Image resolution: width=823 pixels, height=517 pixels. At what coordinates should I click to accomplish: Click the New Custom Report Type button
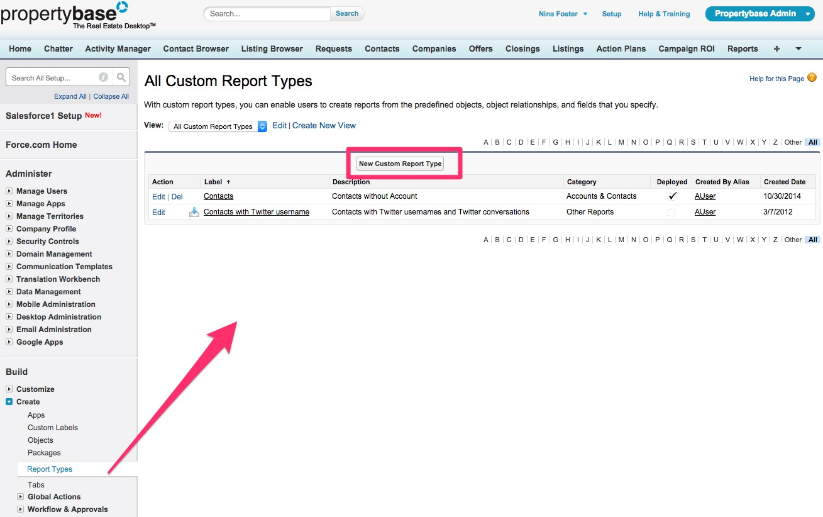coord(400,163)
